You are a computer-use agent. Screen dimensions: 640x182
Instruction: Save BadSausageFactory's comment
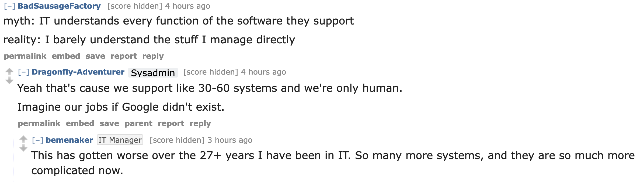pos(95,56)
